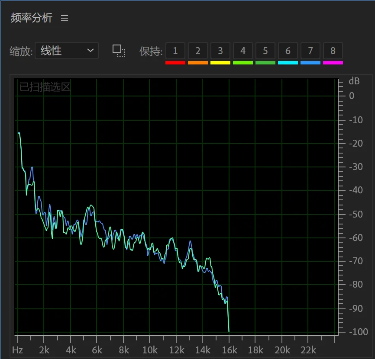This screenshot has width=375, height=359.
Task: Open the 缩放 线性 dropdown
Action: 67,51
